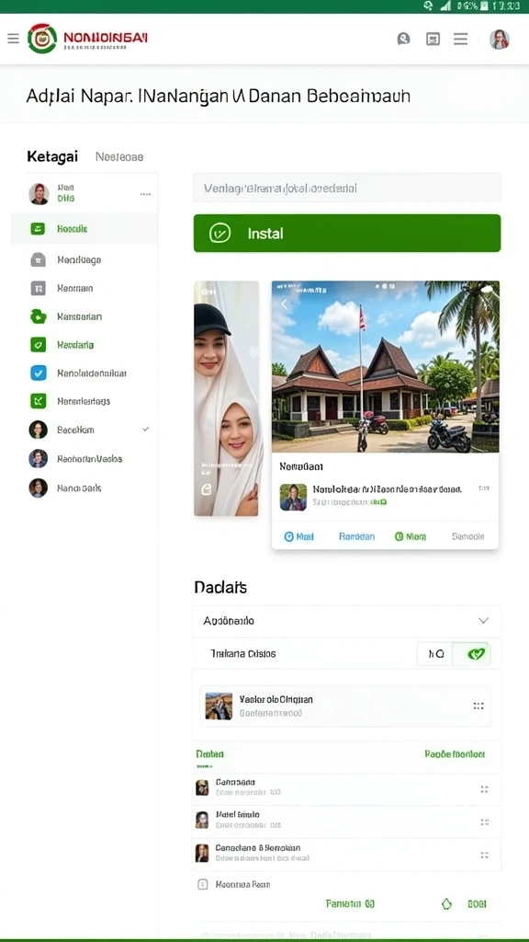
Task: Click the checkmark next to Bacehlam
Action: click(x=145, y=430)
